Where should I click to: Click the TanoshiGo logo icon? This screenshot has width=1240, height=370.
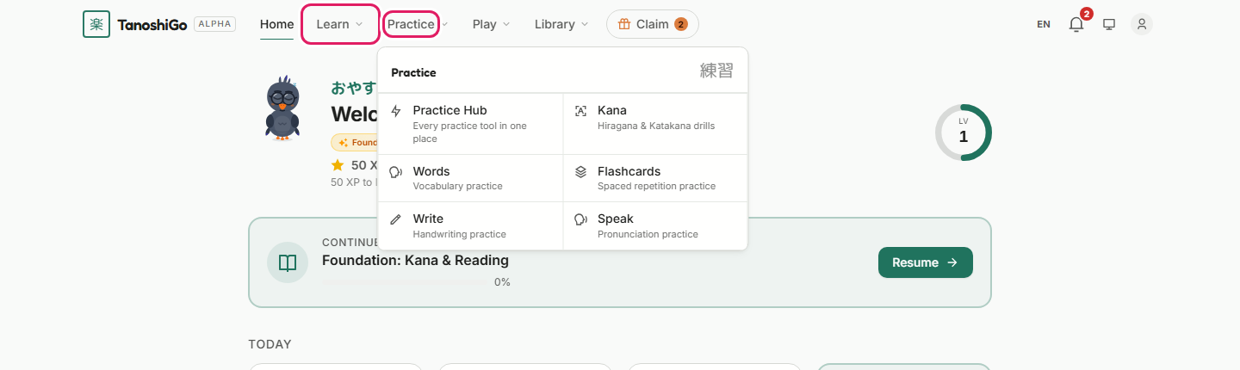click(x=96, y=24)
